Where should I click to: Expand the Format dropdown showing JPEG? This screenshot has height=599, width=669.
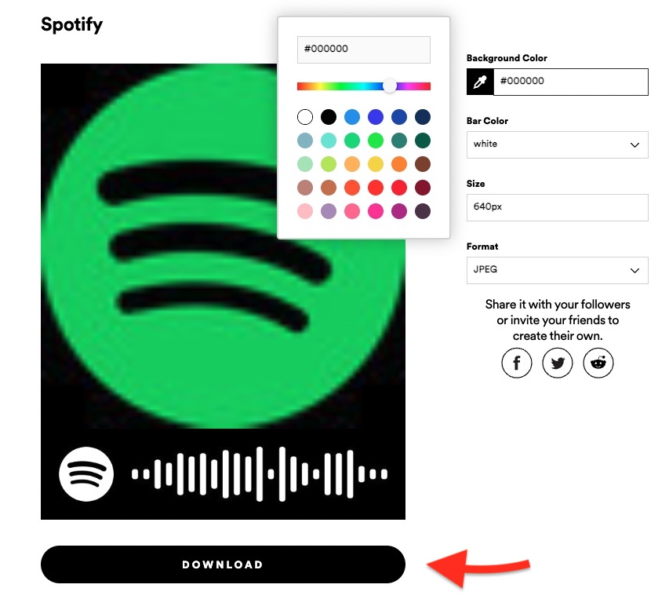pyautogui.click(x=557, y=270)
